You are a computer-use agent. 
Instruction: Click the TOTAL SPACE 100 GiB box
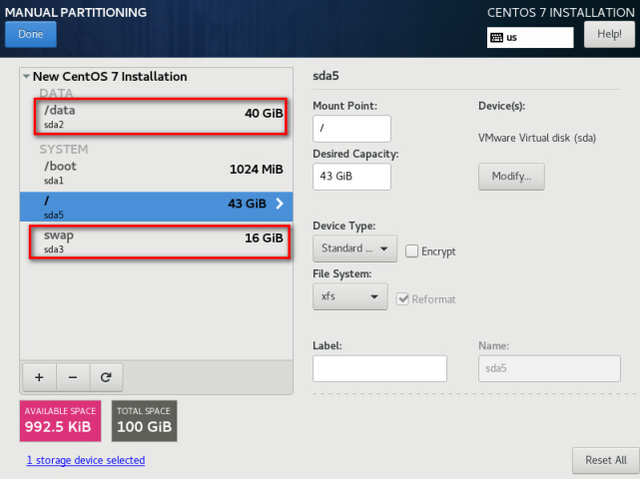(145, 421)
